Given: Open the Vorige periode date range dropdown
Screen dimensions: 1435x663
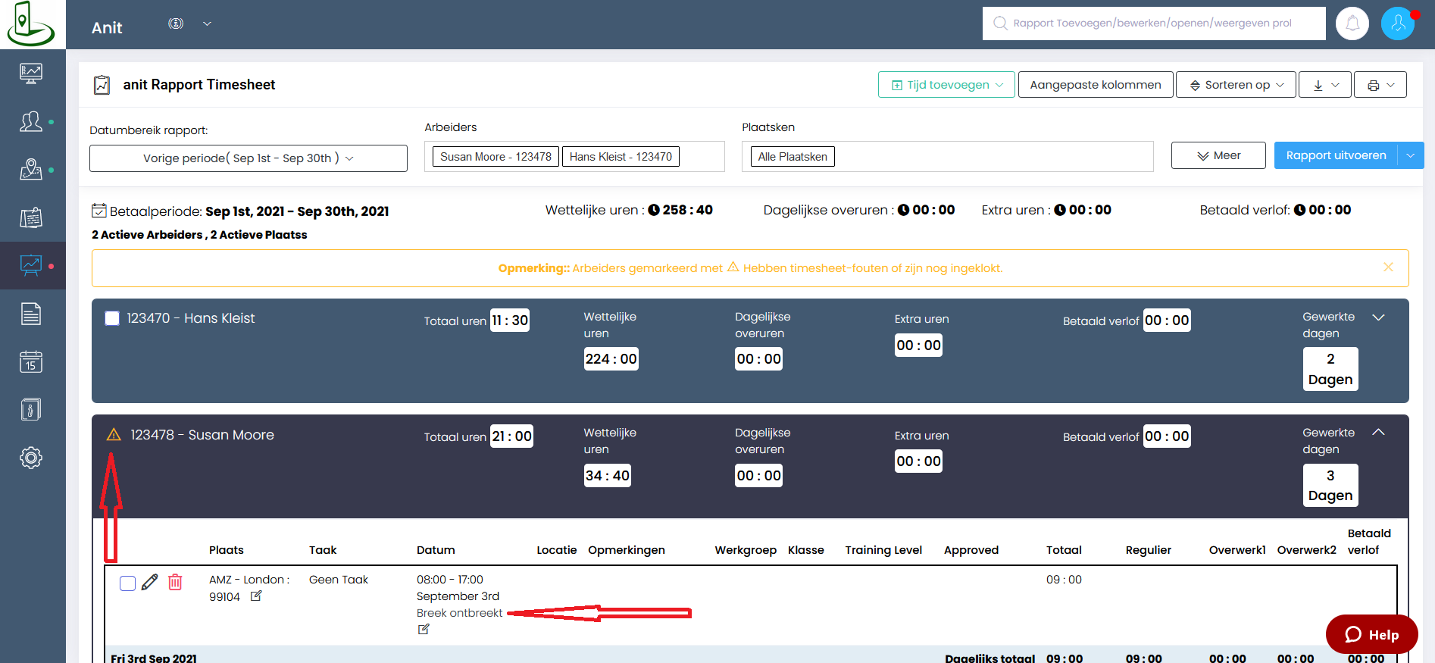Looking at the screenshot, I should [x=248, y=158].
